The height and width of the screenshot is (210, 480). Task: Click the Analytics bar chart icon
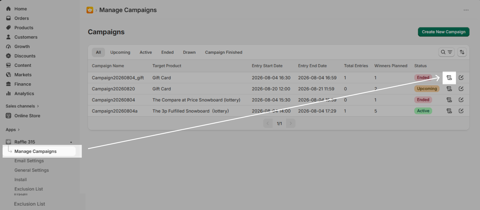pos(8,93)
